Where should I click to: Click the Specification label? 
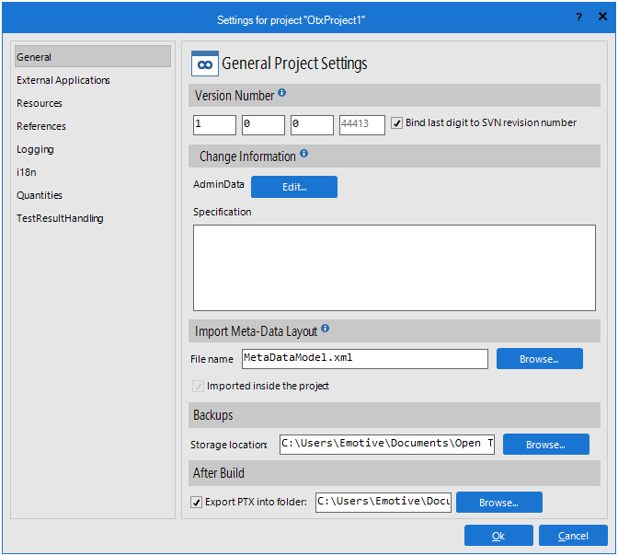223,212
